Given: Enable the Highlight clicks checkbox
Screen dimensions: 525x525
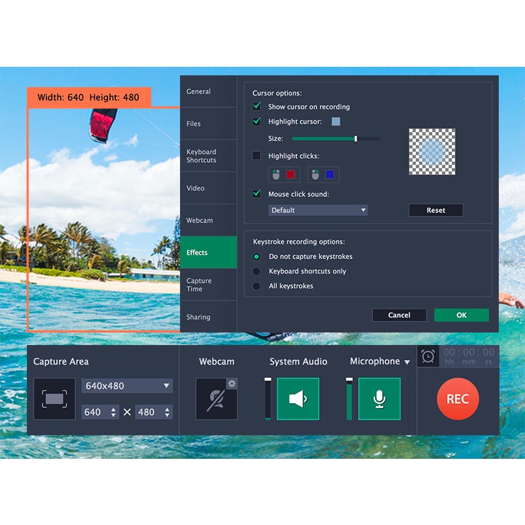Looking at the screenshot, I should coord(257,156).
